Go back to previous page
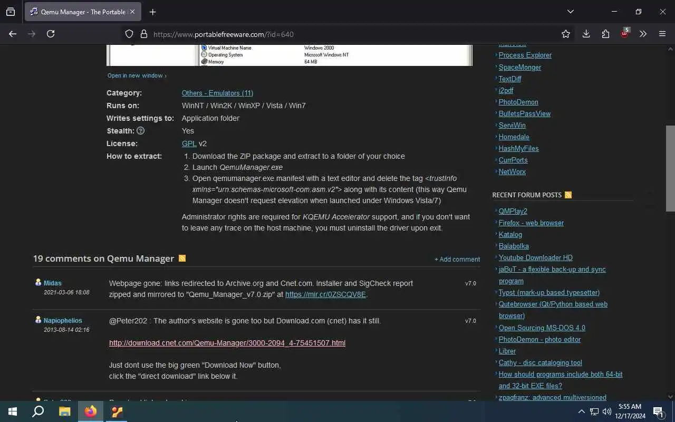The width and height of the screenshot is (675, 422). [x=13, y=34]
